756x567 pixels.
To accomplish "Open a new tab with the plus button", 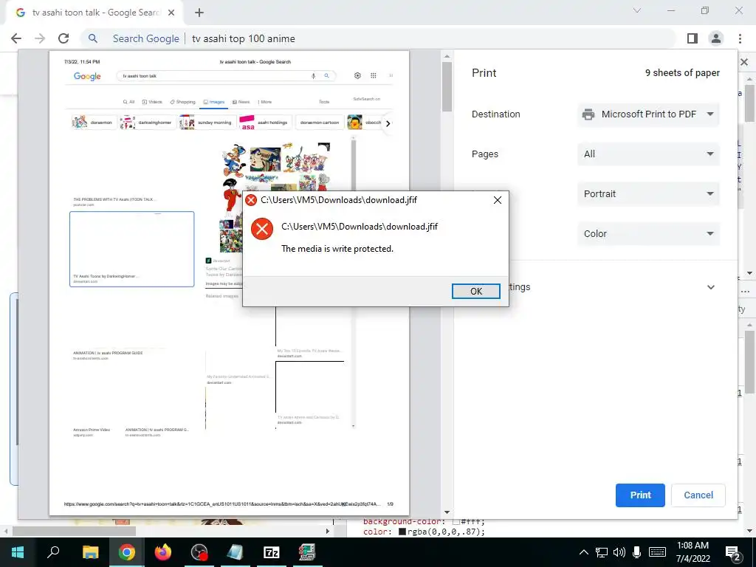I will pyautogui.click(x=199, y=13).
